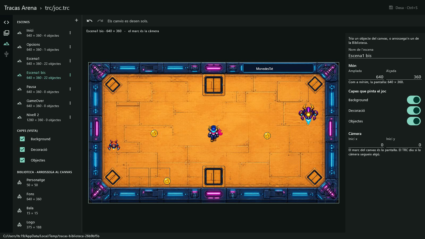Open options menu for Escena1 bis scene

click(70, 75)
